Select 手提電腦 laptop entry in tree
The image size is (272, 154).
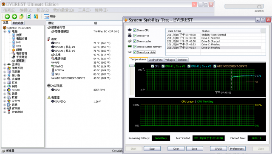click(x=22, y=57)
